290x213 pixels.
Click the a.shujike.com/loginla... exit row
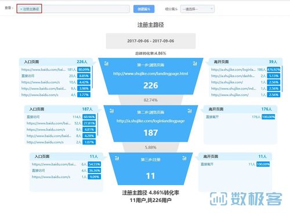245,69
